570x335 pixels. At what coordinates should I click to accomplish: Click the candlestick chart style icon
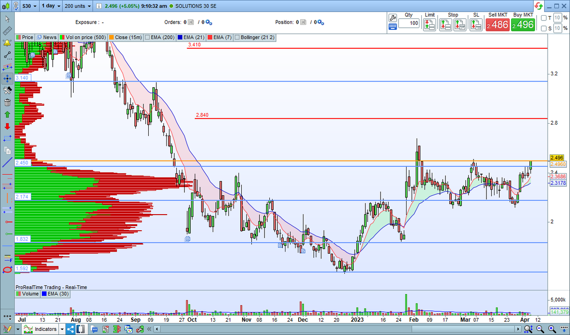(x=6, y=6)
